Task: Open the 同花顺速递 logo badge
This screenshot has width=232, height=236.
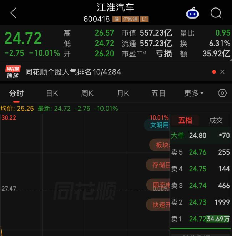Action: (13, 72)
